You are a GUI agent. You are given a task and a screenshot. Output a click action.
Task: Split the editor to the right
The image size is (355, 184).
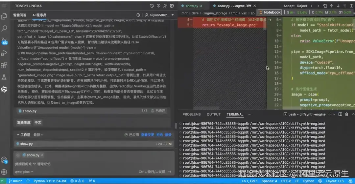tap(351, 6)
